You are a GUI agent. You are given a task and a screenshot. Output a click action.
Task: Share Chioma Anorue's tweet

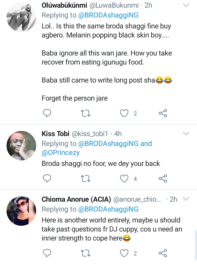click(x=163, y=253)
